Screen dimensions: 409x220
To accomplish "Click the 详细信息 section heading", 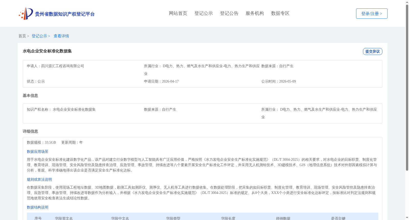I will point(30,131).
